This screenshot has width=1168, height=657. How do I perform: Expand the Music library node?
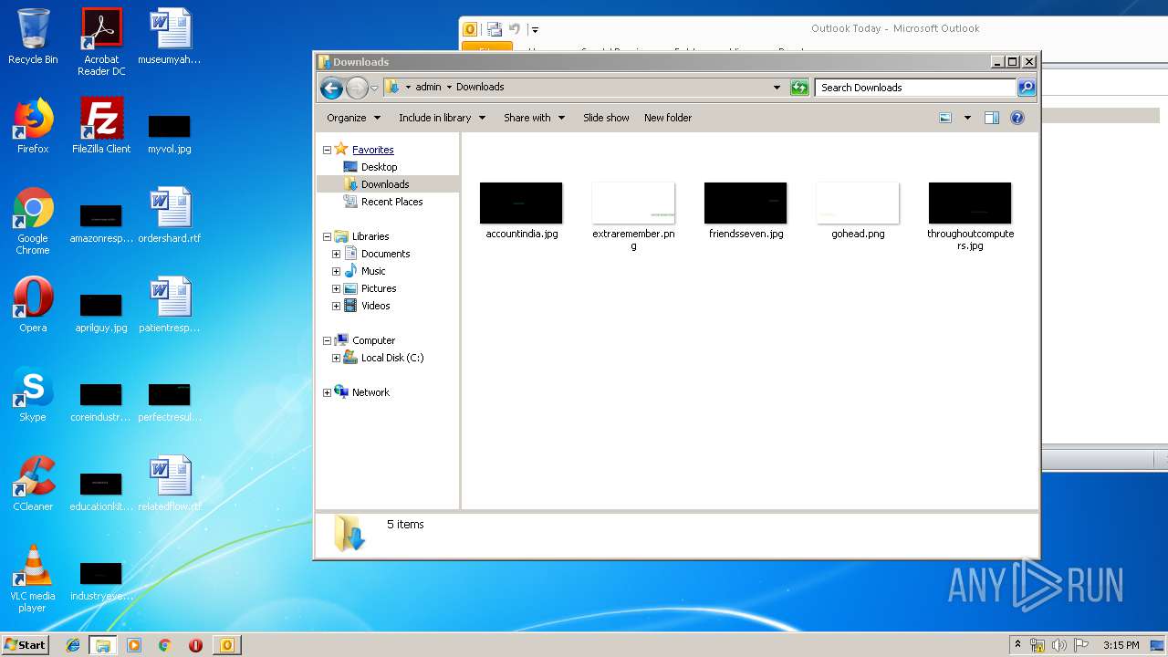click(x=336, y=271)
